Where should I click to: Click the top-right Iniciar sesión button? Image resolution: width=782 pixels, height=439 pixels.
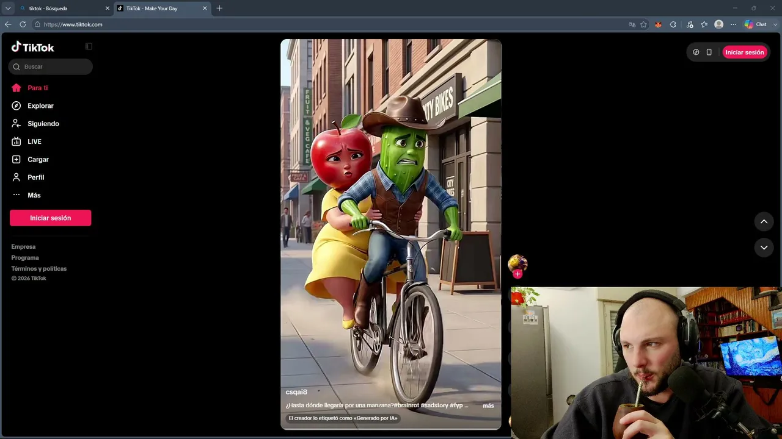tap(745, 52)
